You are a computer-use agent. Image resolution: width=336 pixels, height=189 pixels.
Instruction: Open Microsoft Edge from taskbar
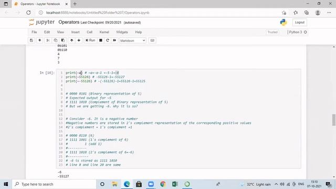click(x=127, y=184)
